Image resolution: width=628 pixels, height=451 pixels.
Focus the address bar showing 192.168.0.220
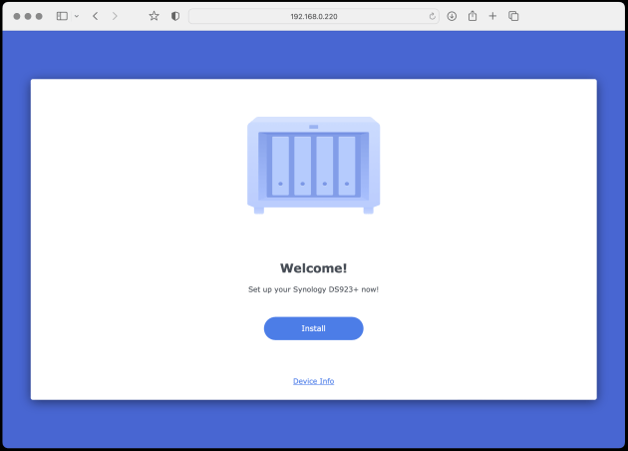tap(314, 16)
